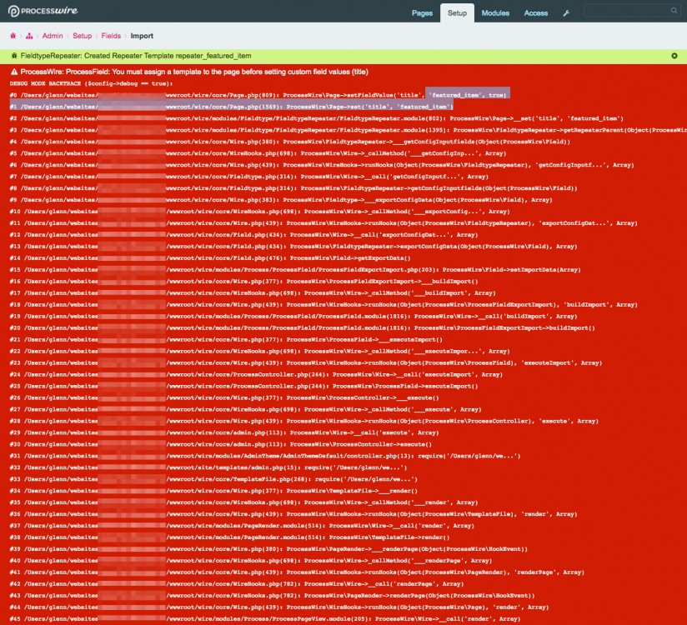Click the Admin breadcrumb link
This screenshot has height=625, width=687.
tap(53, 37)
